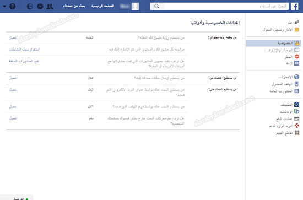Click the limit past posts audience question
The image size is (303, 200).
pos(146,63)
